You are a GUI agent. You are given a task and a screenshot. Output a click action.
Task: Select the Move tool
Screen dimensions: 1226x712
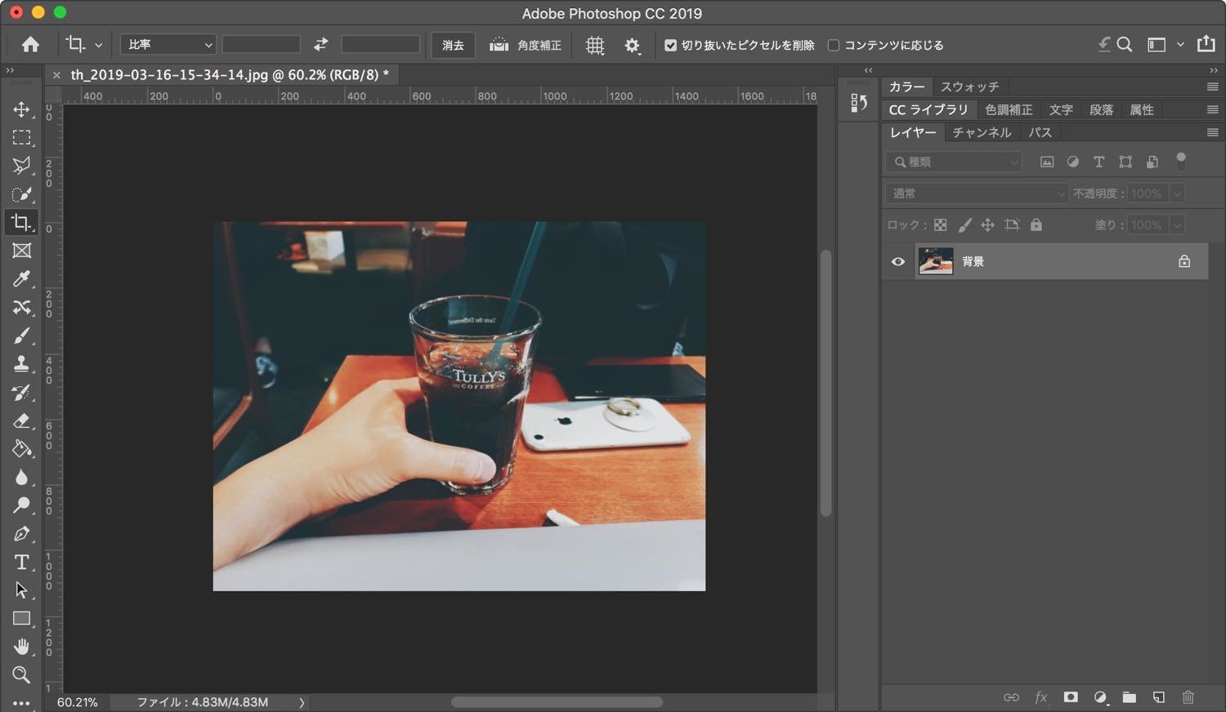pyautogui.click(x=21, y=109)
